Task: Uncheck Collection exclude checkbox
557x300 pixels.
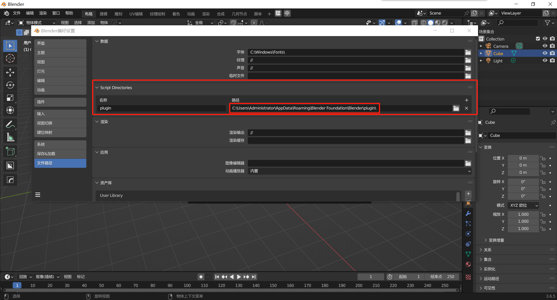Action: (538, 39)
